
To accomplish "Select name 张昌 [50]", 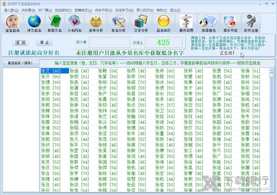I will tap(136, 94).
